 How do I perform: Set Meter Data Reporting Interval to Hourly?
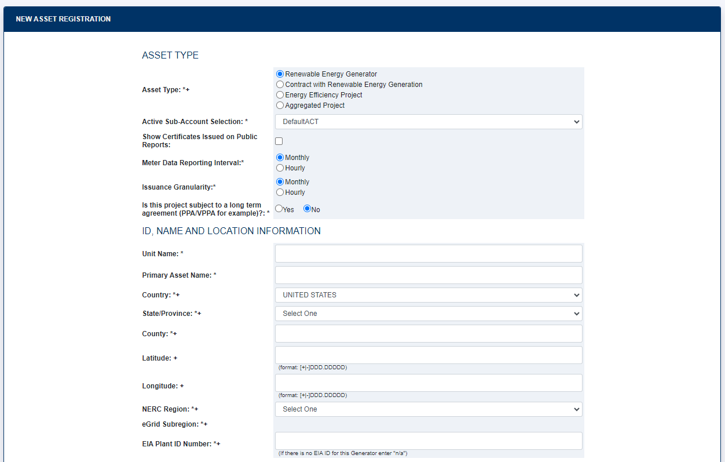coord(280,168)
